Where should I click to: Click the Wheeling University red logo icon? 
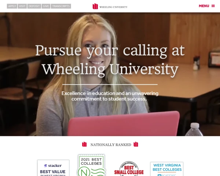coord(95,6)
